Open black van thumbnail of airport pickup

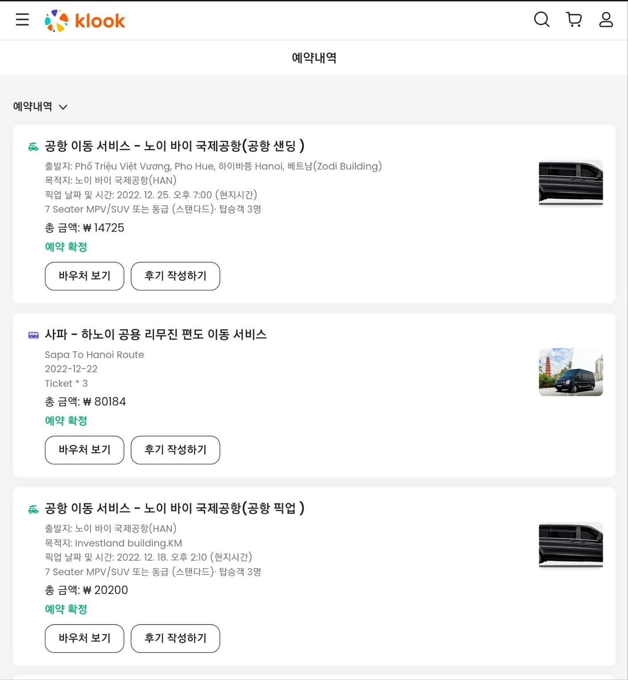[571, 546]
